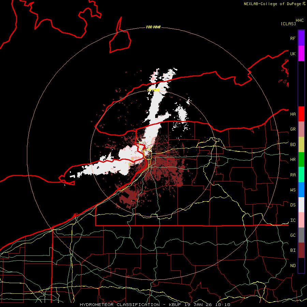This screenshot has width=307, height=307.
Task: Click the UK legend label
Action: click(x=293, y=54)
